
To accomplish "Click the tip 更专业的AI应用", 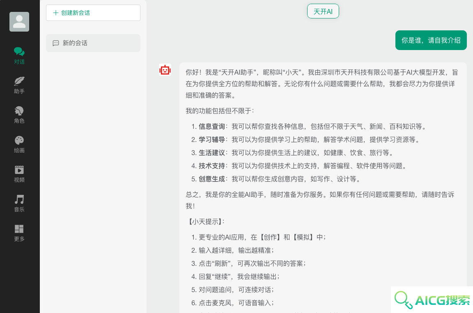I will 259,238.
